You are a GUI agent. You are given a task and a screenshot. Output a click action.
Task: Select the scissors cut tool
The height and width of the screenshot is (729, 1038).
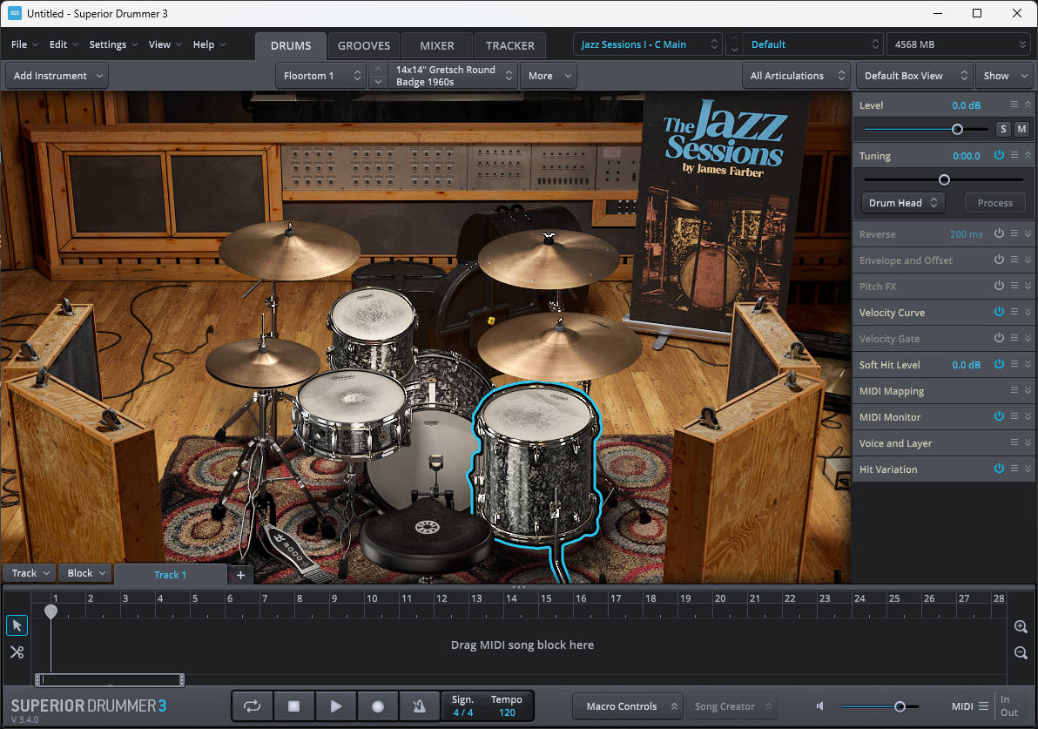pos(17,652)
